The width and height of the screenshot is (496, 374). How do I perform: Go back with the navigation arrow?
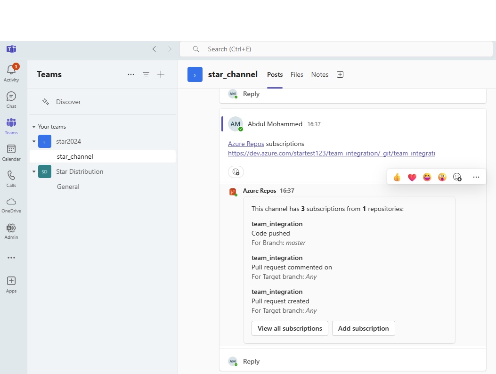pyautogui.click(x=154, y=49)
